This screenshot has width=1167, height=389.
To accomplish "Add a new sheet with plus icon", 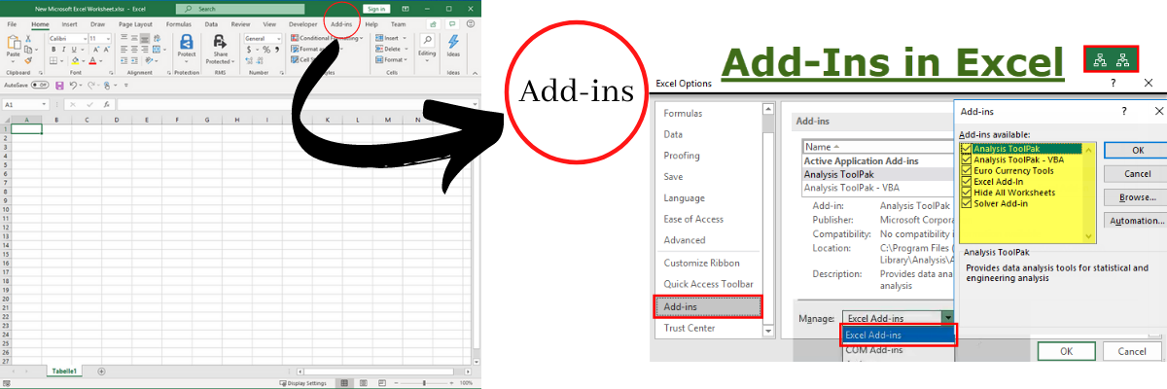I will pos(101,371).
